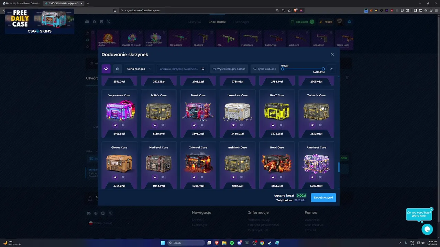The image size is (440, 247).
Task: Click chevron icon on Amethyst Case
Action: point(320,177)
